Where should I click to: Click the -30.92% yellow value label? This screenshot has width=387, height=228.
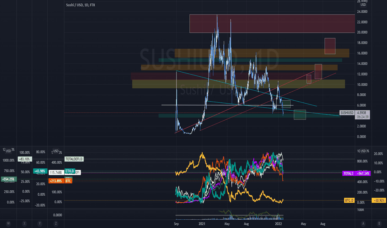(379, 200)
